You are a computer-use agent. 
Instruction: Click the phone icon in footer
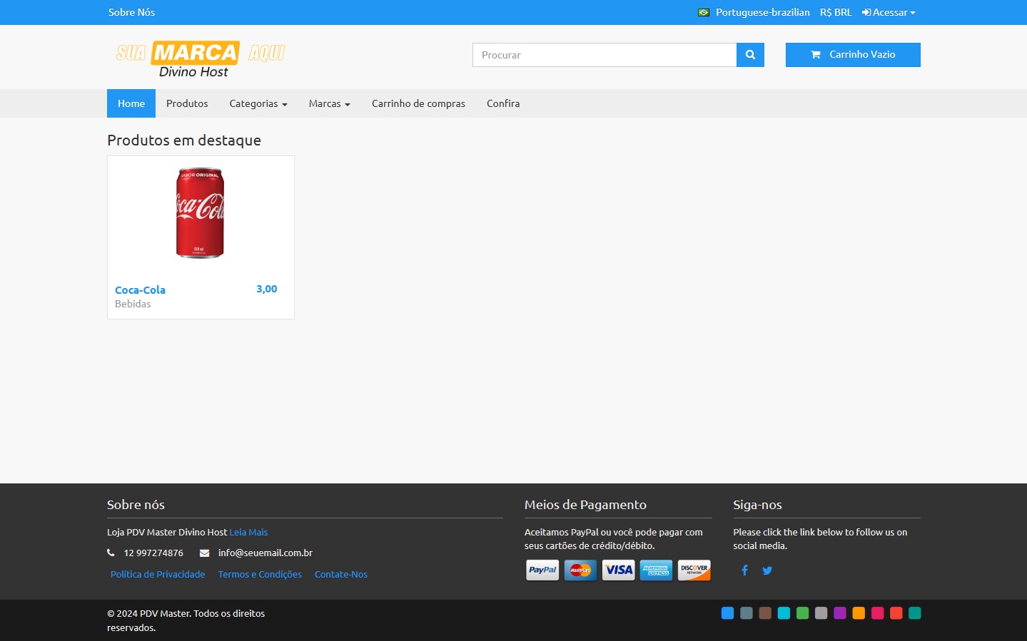[x=111, y=553]
